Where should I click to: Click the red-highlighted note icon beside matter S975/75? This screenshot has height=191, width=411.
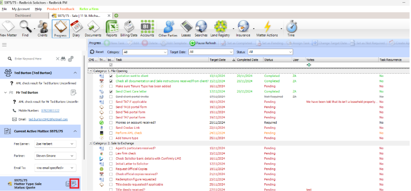[x=75, y=183]
